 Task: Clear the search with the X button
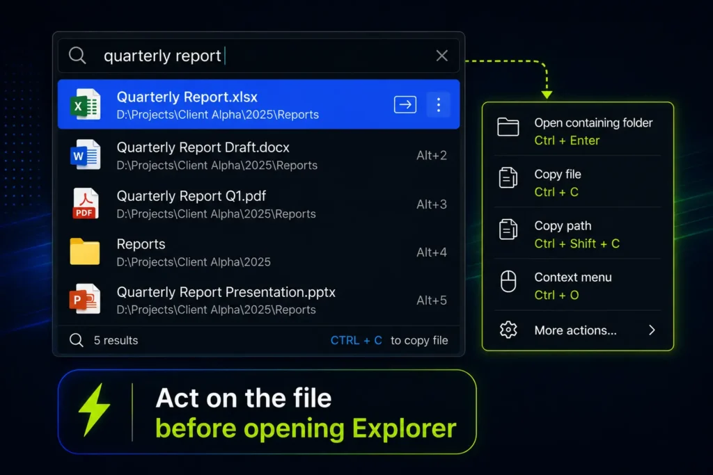(441, 56)
